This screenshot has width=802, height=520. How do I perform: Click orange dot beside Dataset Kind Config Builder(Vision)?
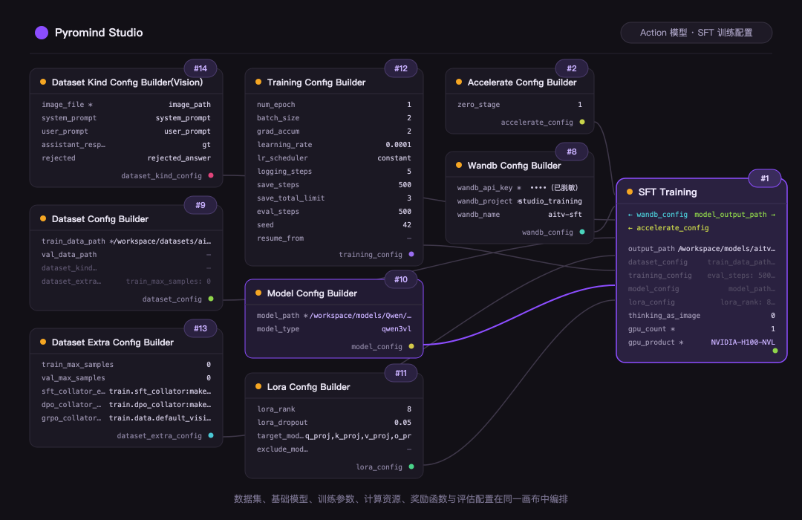point(43,82)
